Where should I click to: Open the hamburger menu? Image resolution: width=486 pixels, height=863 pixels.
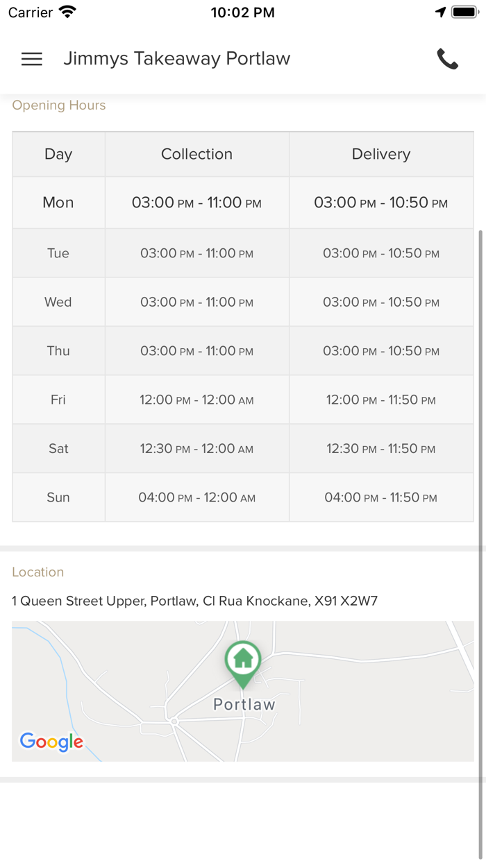pos(32,59)
